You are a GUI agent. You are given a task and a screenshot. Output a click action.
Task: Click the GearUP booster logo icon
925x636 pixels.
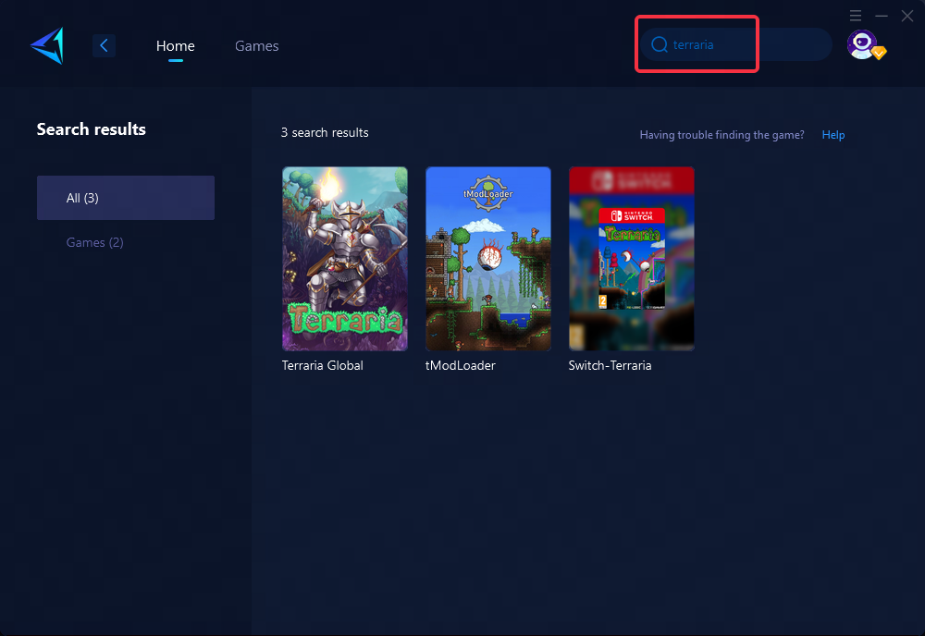[x=47, y=45]
